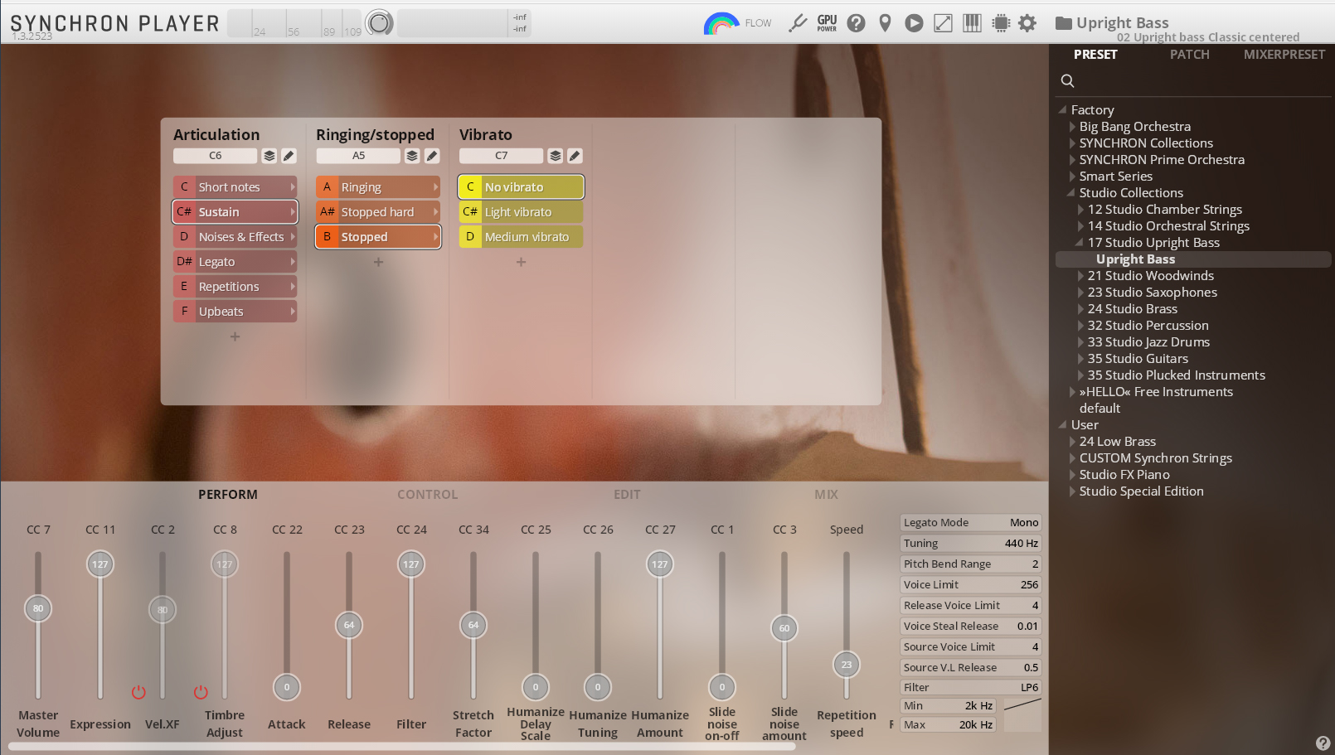
Task: Click Release slider handle at 64
Action: pyautogui.click(x=349, y=625)
